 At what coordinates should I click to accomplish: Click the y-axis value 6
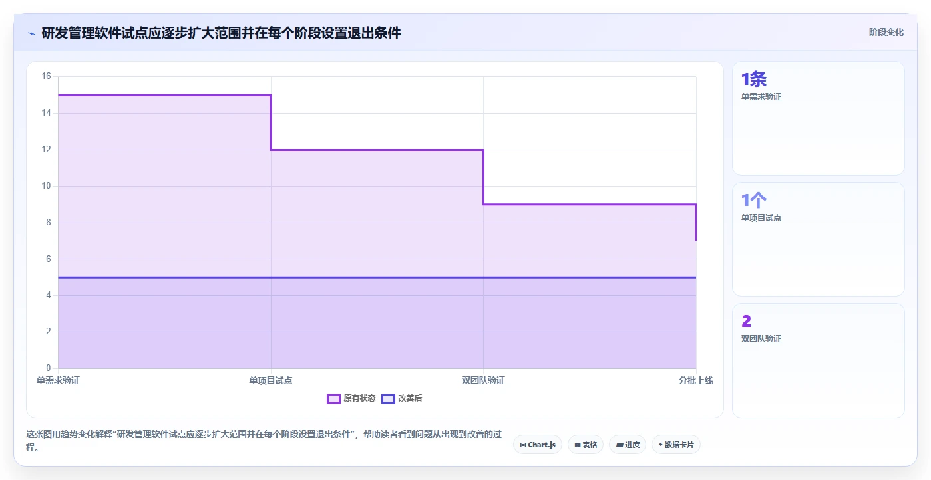(49, 259)
